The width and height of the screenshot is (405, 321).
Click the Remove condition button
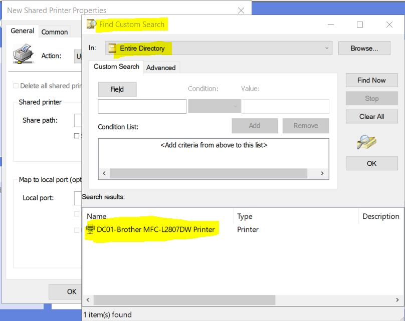pyautogui.click(x=306, y=126)
